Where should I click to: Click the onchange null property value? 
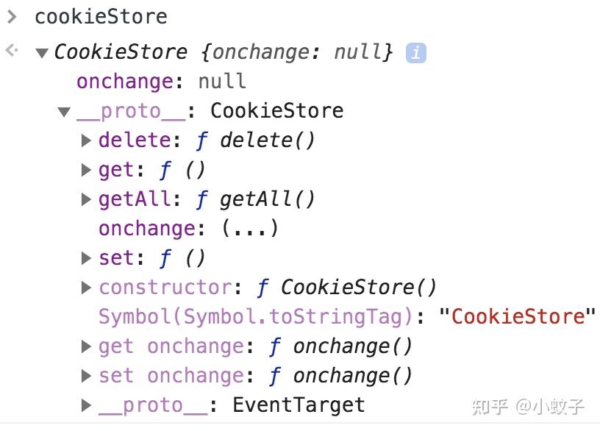point(218,81)
